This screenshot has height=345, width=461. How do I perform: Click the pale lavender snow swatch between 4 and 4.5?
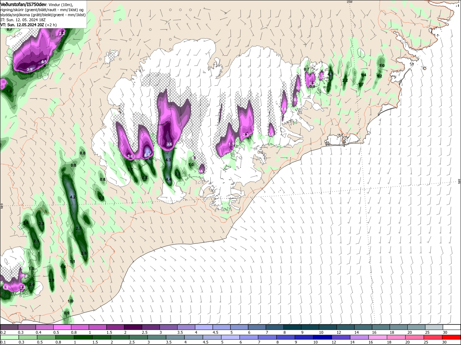(x=204, y=327)
